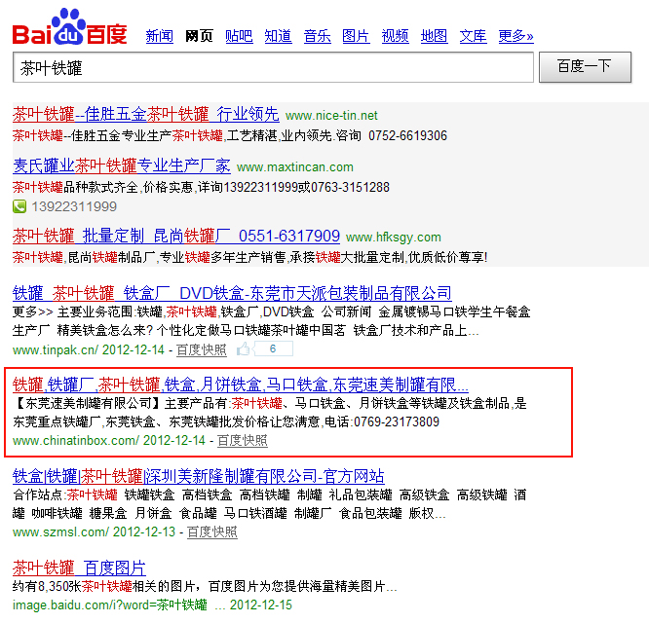The height and width of the screenshot is (623, 649).
Task: Go to the 知道 tab
Action: (278, 36)
